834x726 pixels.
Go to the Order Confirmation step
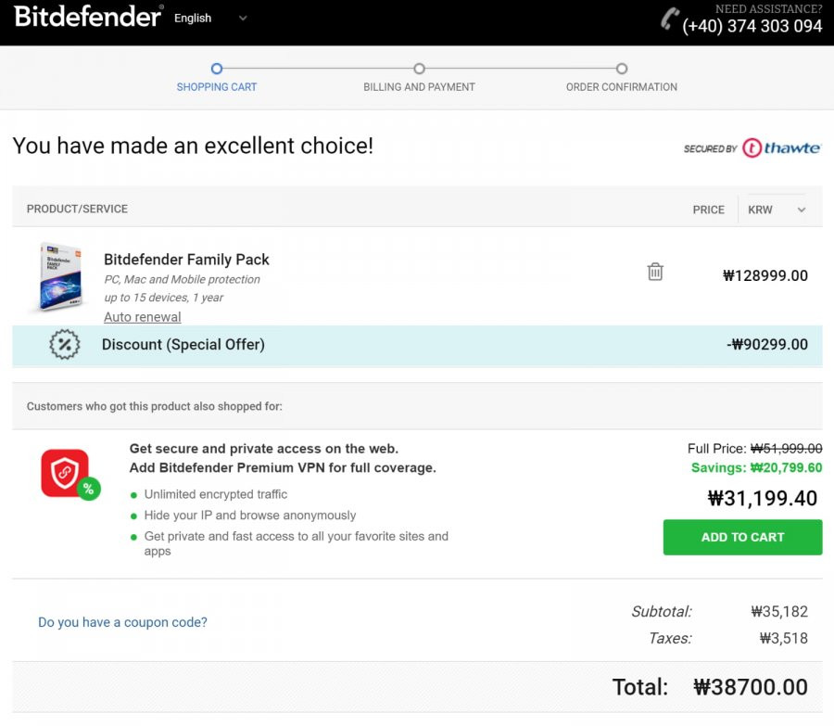(621, 87)
